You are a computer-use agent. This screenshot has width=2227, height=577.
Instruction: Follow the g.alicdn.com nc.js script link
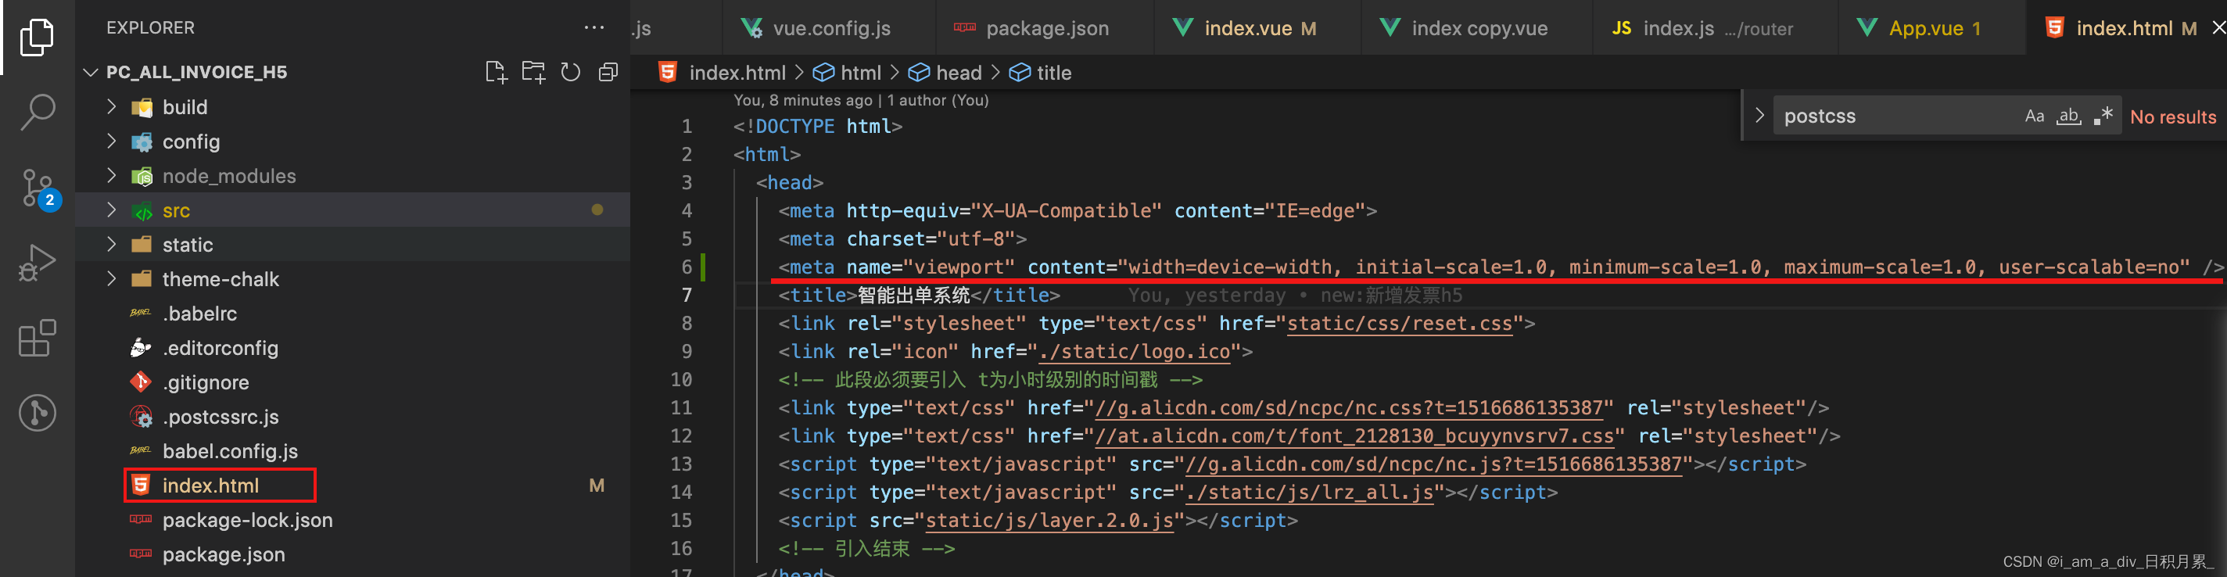(1433, 464)
